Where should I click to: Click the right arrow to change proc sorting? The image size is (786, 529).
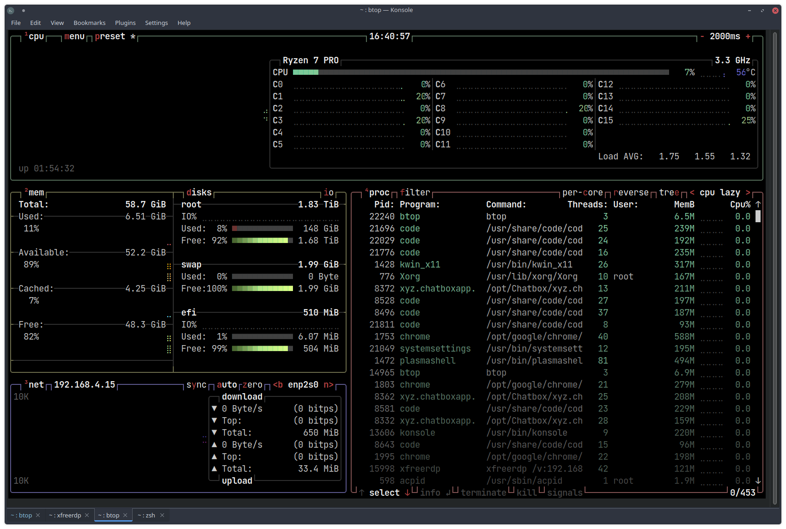pyautogui.click(x=748, y=193)
